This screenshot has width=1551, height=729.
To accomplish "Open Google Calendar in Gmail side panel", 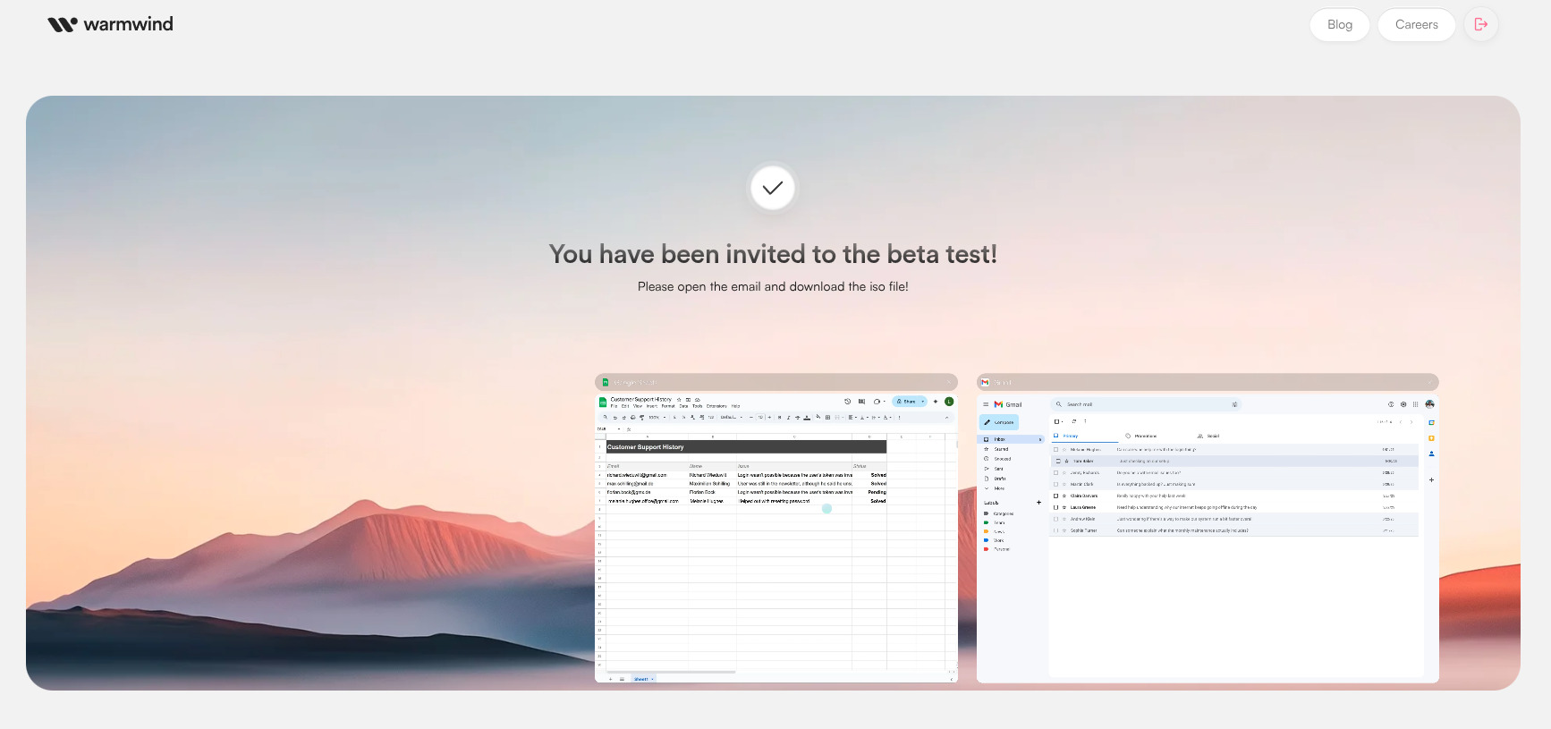I will click(1431, 422).
